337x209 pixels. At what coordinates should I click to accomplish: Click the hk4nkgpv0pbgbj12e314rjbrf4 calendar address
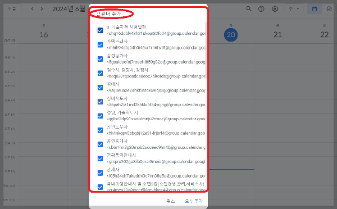click(156, 133)
